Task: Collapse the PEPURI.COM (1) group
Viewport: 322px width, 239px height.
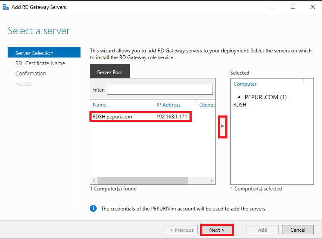Action: [239, 97]
